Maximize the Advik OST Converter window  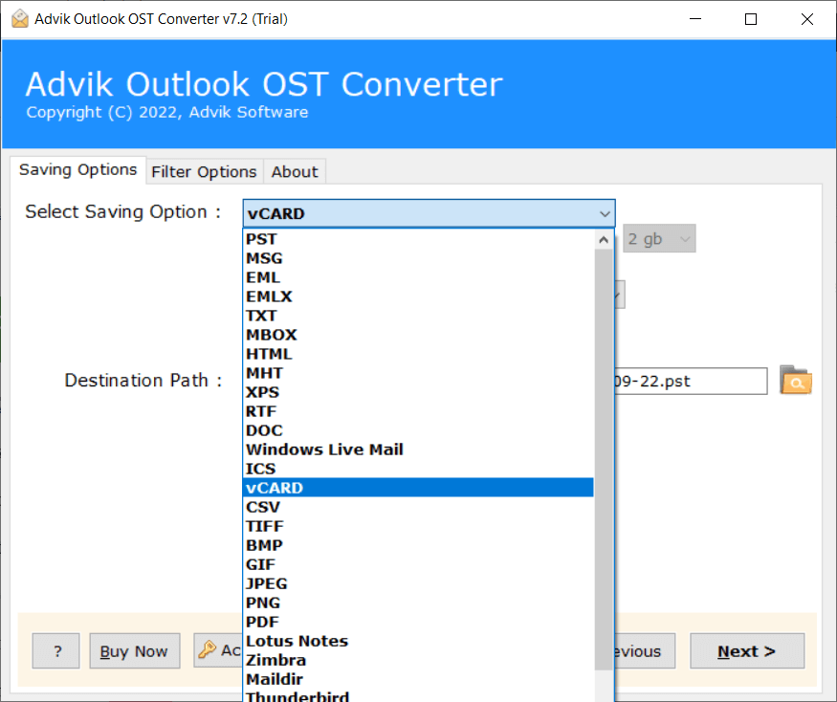751,19
